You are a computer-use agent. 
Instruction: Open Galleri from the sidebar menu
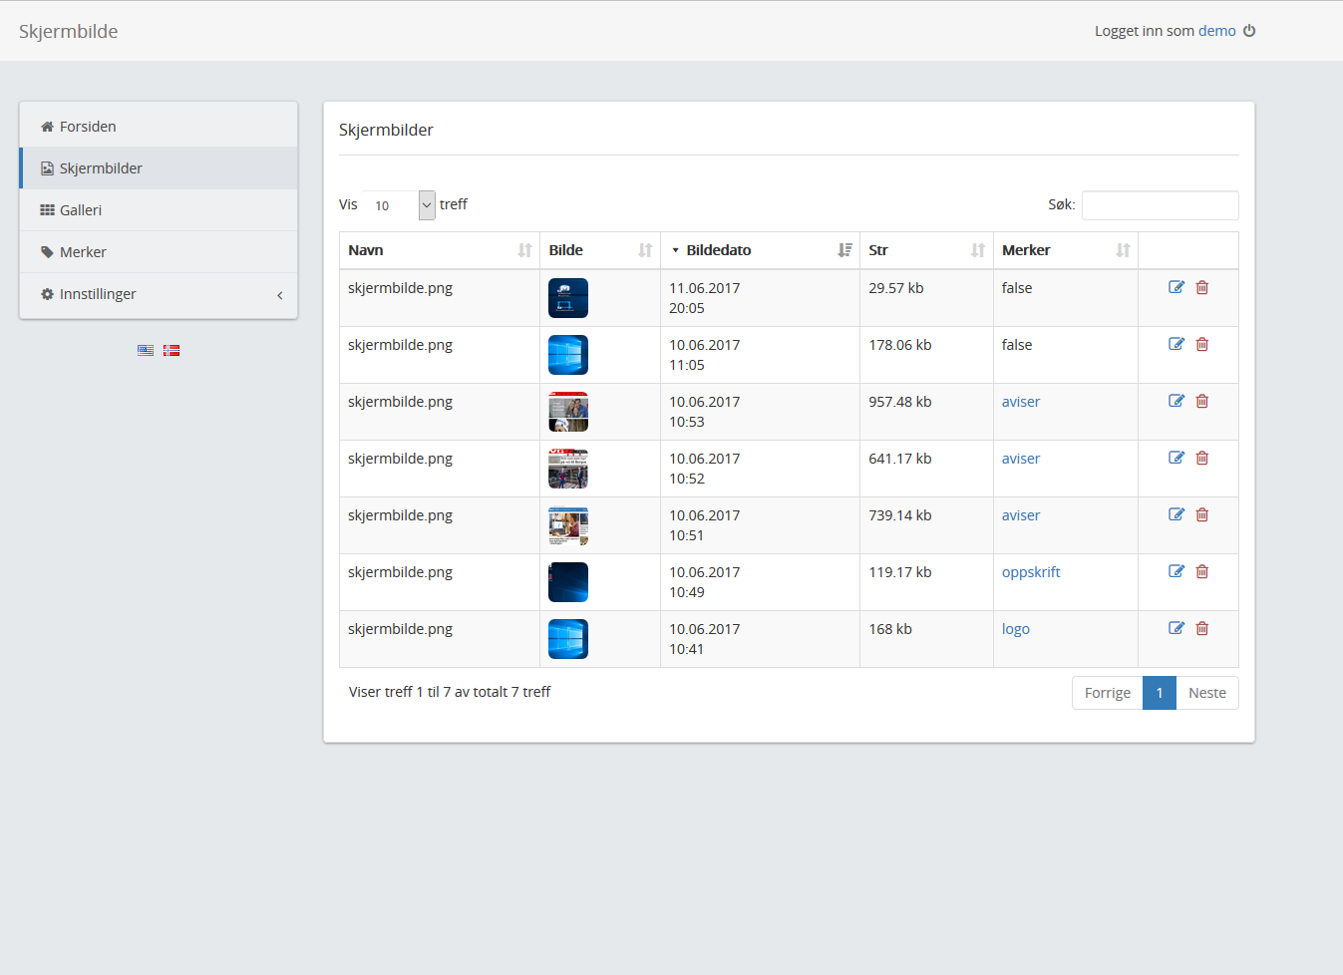tap(81, 210)
